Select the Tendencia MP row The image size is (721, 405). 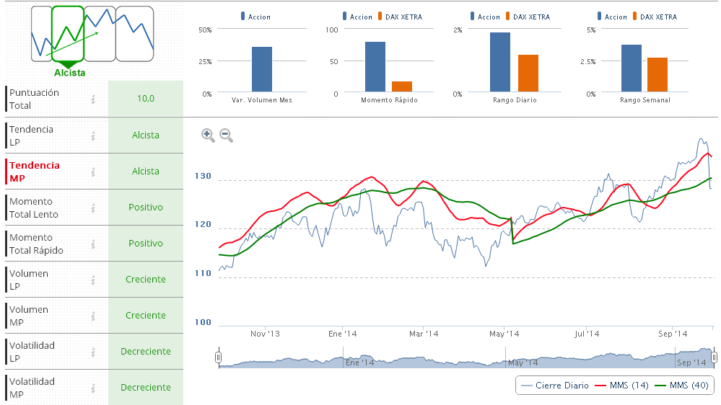tap(35, 172)
